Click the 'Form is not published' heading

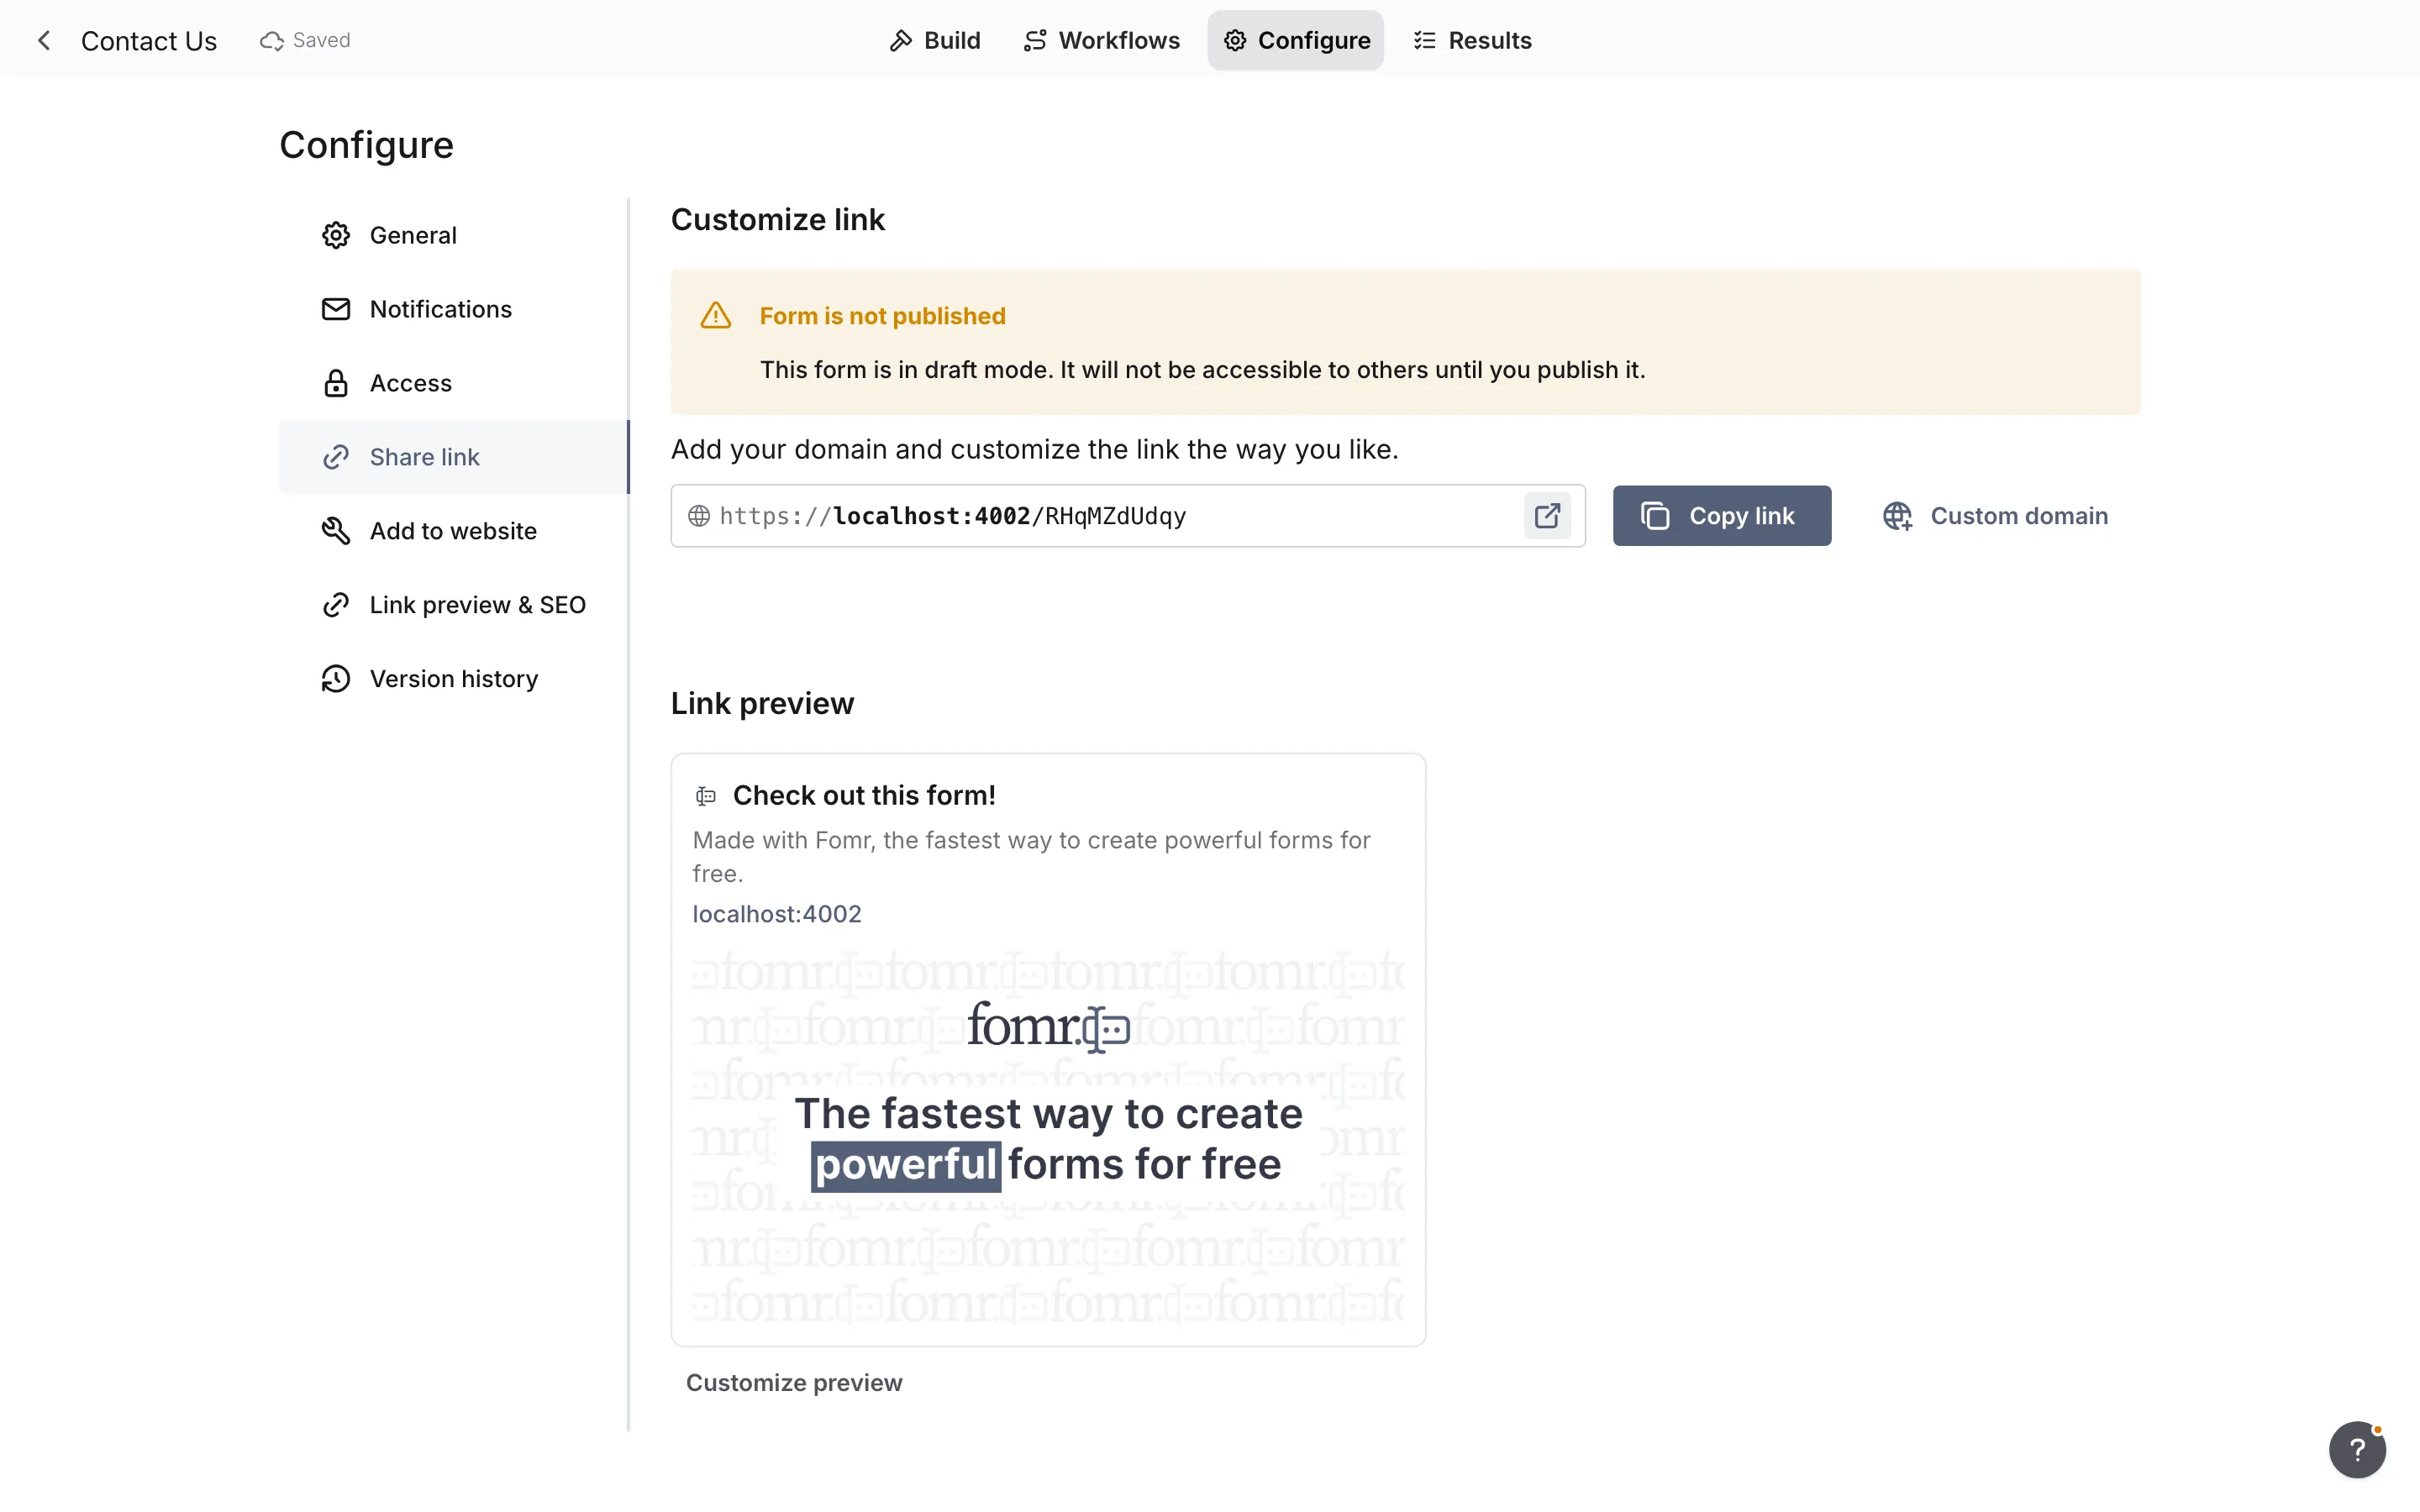point(883,316)
